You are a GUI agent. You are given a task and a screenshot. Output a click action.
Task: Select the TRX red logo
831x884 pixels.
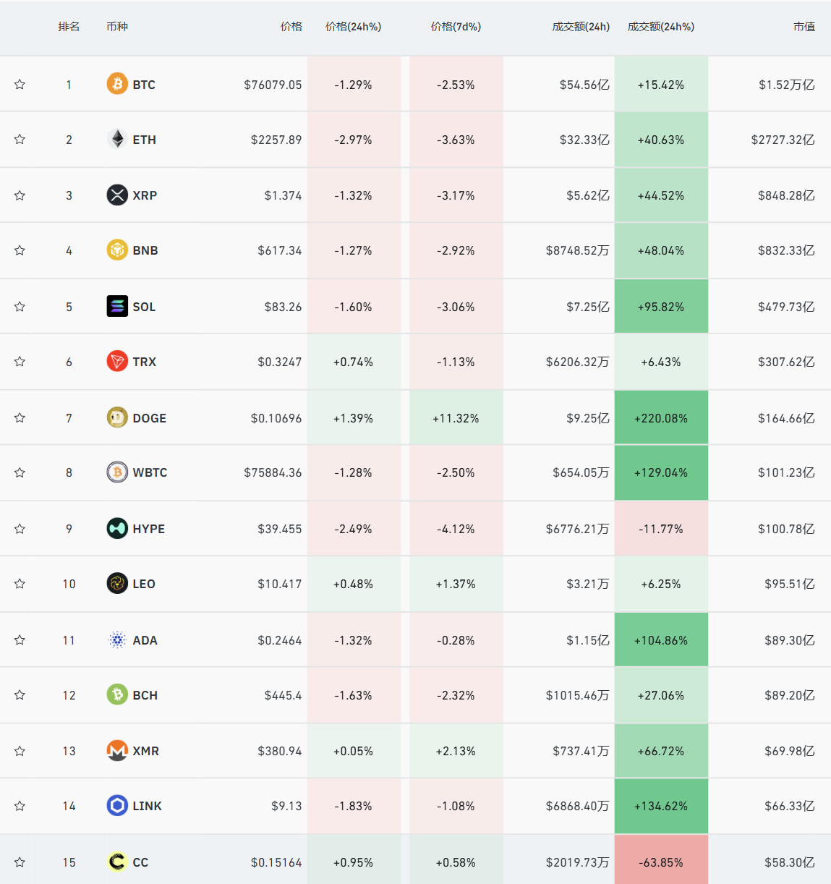(117, 361)
